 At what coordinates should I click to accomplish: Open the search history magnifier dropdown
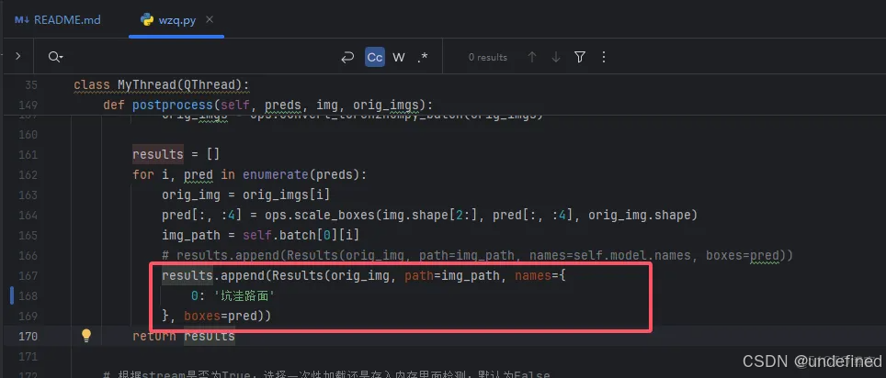point(55,57)
